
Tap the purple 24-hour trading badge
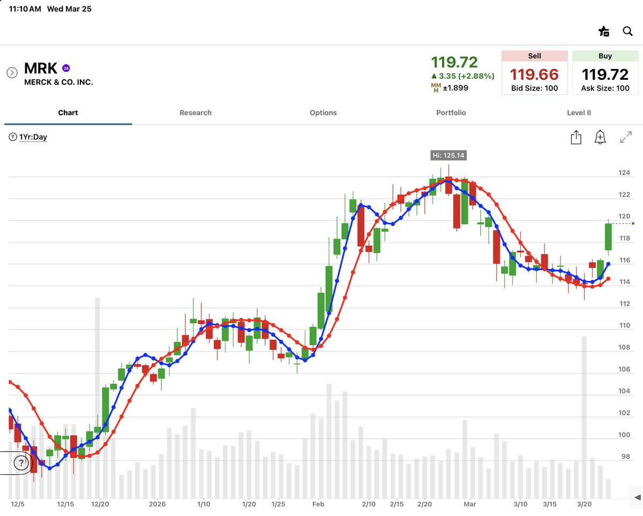tap(66, 68)
